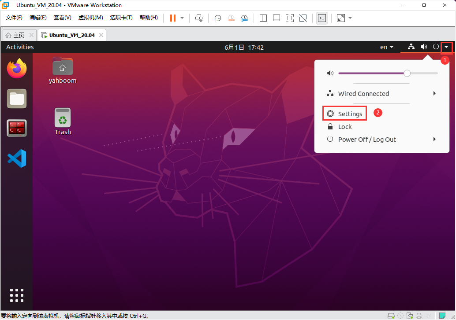Take a snapshot of the virtual machine
The width and height of the screenshot is (456, 320).
point(217,18)
